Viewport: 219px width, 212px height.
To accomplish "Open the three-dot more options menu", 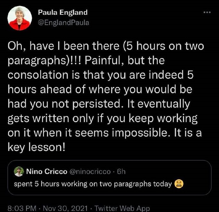I will coord(207,13).
